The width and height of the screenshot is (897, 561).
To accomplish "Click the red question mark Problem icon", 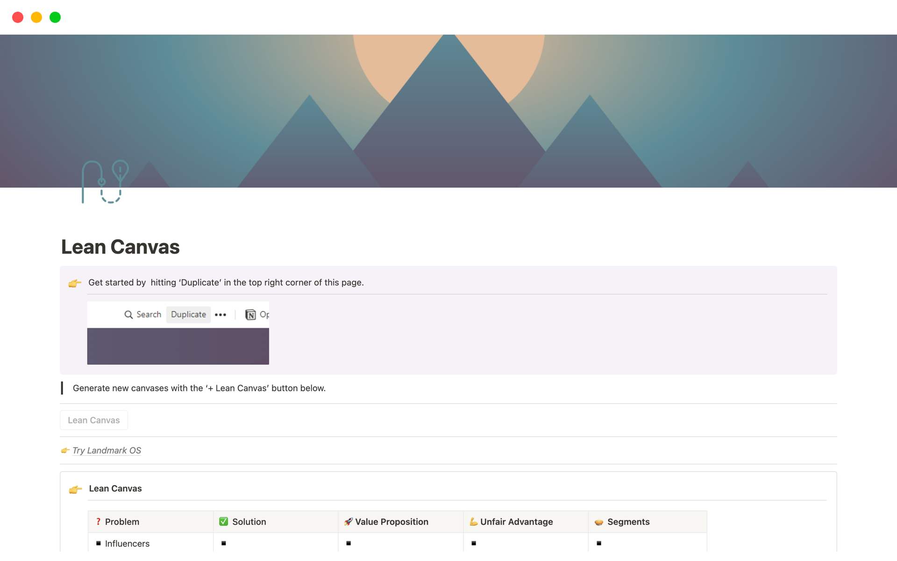I will point(98,522).
